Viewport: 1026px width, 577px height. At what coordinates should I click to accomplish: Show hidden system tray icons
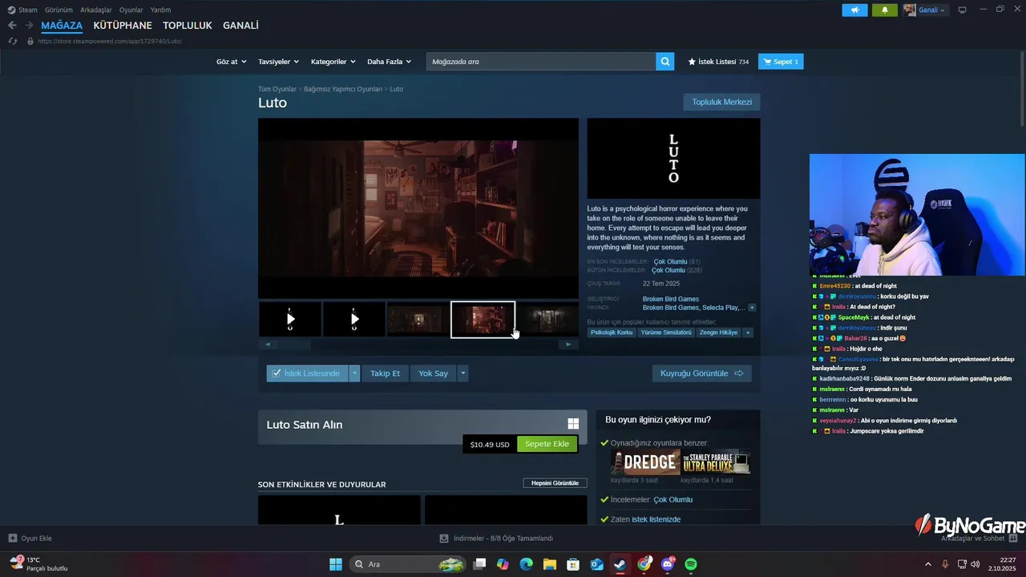(928, 564)
